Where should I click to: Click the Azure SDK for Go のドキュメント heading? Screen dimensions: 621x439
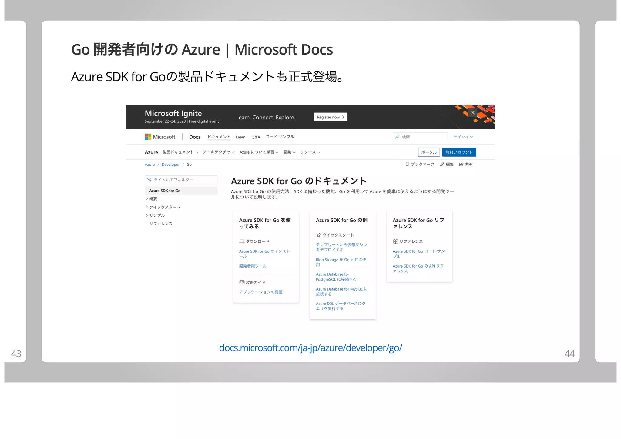(x=299, y=181)
